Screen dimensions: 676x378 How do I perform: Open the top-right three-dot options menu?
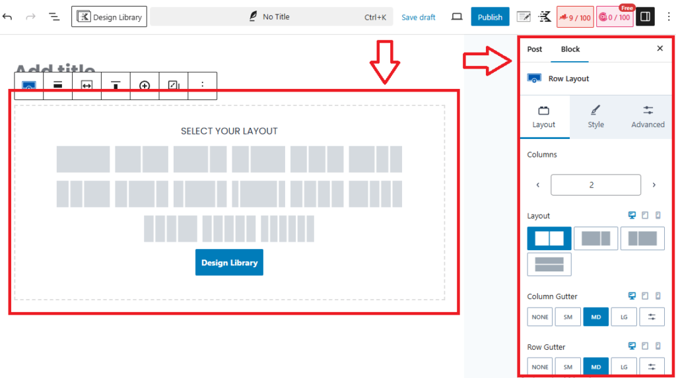coord(667,17)
